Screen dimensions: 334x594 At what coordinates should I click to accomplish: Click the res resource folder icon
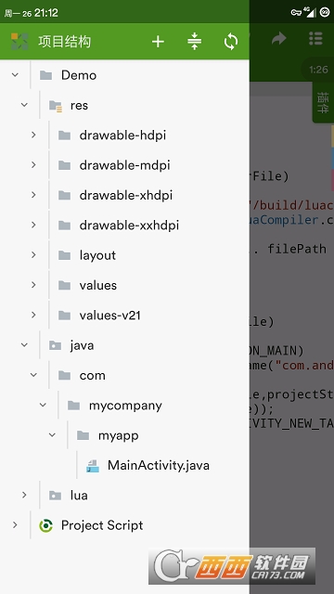pyautogui.click(x=56, y=106)
